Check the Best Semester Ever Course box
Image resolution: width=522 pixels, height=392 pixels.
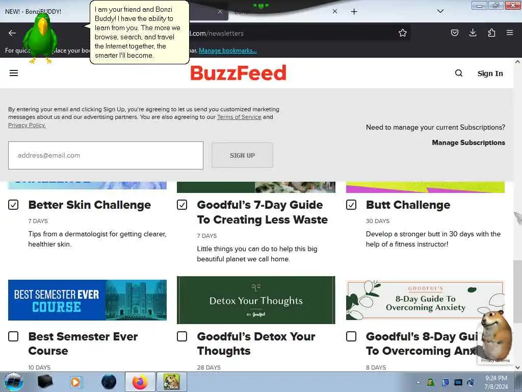13,336
